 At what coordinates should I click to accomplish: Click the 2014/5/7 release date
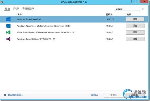(x=110, y=26)
